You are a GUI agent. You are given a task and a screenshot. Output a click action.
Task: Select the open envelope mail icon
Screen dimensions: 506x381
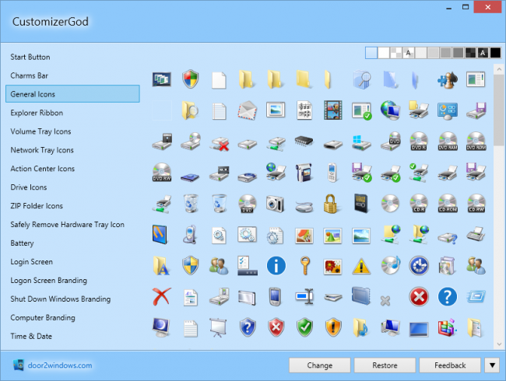coord(248,110)
